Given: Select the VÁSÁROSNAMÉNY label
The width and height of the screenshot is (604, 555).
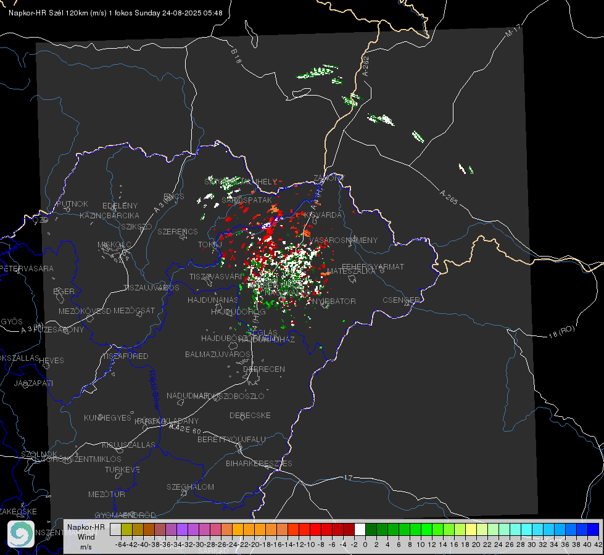Looking at the screenshot, I should [344, 240].
